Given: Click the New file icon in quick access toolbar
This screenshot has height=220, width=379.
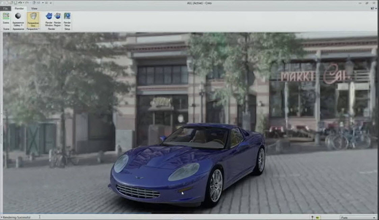Looking at the screenshot, I should tap(7, 3).
